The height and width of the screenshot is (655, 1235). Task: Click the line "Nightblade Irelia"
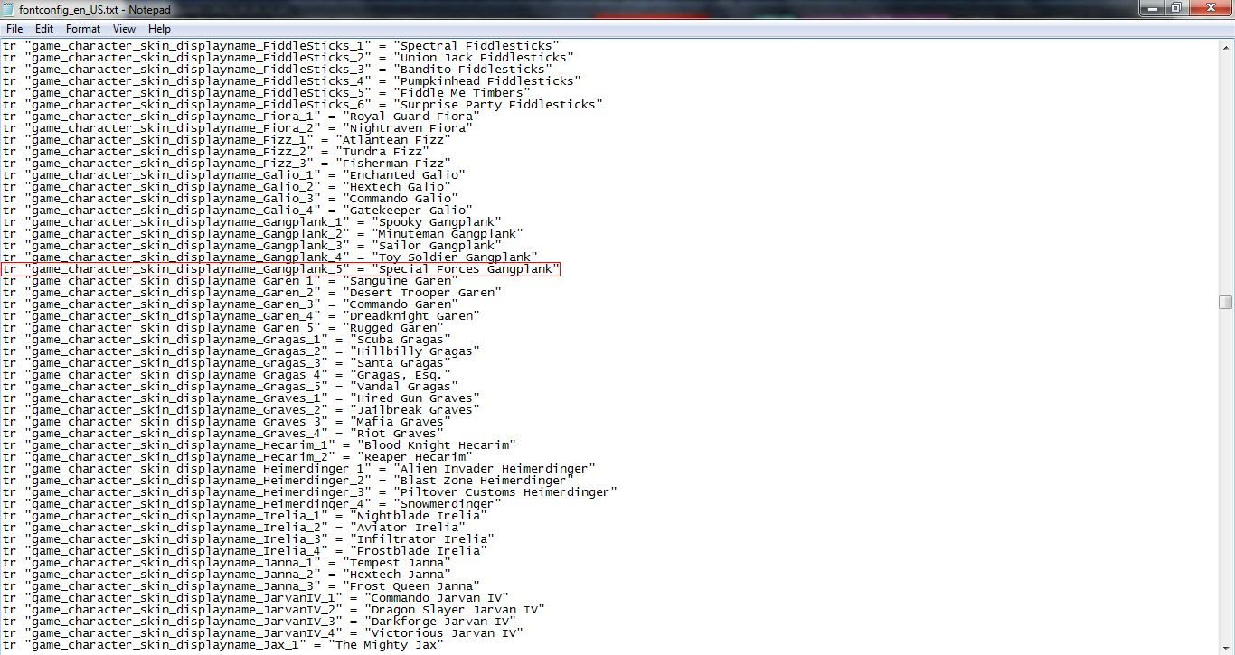pos(245,515)
